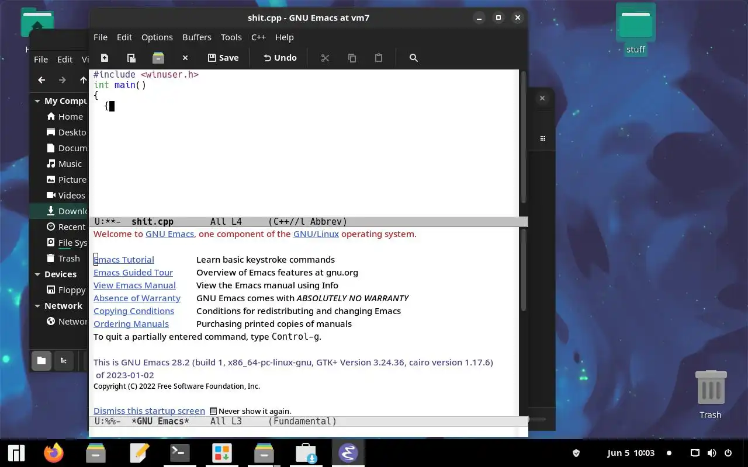The image size is (748, 467).
Task: Click Dismiss this startup screen link
Action: (x=149, y=411)
